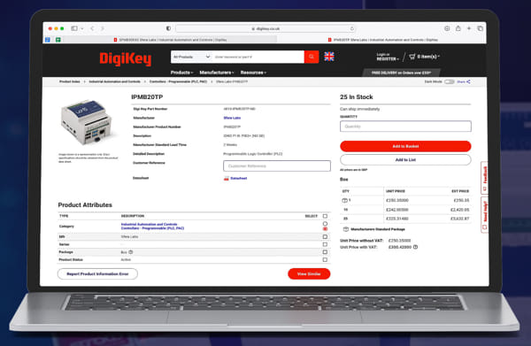
Task: Click the Add to List button
Action: [x=405, y=160]
